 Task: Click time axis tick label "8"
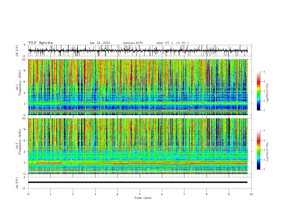[x=207, y=194]
